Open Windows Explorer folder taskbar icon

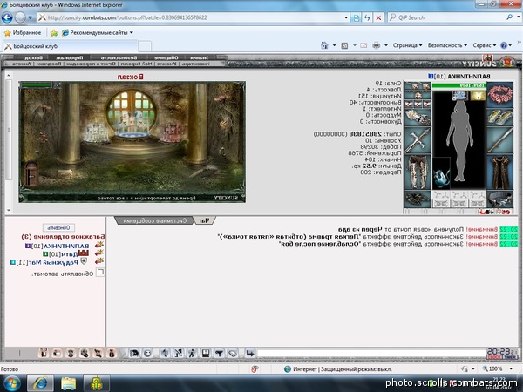pyautogui.click(x=68, y=383)
